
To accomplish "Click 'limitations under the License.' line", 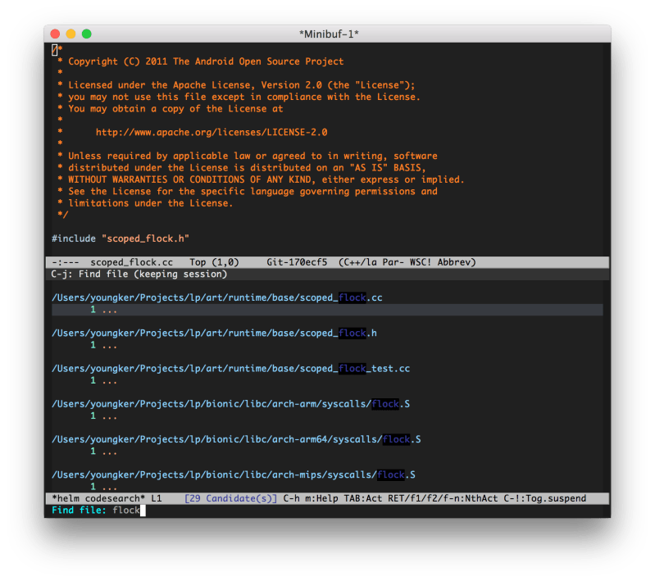I will (x=145, y=203).
